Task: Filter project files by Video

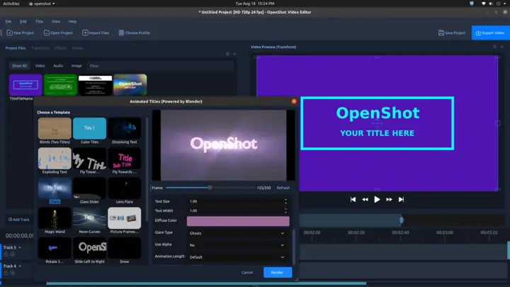Action: (x=40, y=66)
